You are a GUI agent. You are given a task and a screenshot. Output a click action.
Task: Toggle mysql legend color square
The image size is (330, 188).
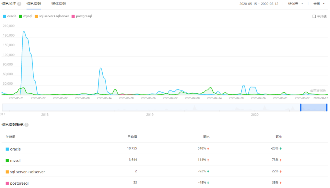pos(20,16)
